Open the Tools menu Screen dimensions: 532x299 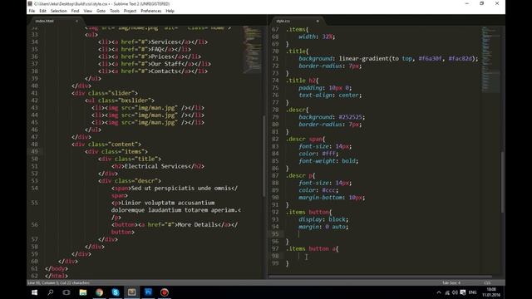tap(115, 11)
